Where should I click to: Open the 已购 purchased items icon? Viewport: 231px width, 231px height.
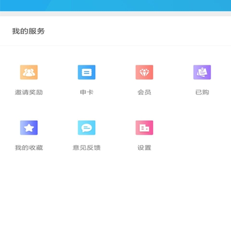click(x=202, y=73)
